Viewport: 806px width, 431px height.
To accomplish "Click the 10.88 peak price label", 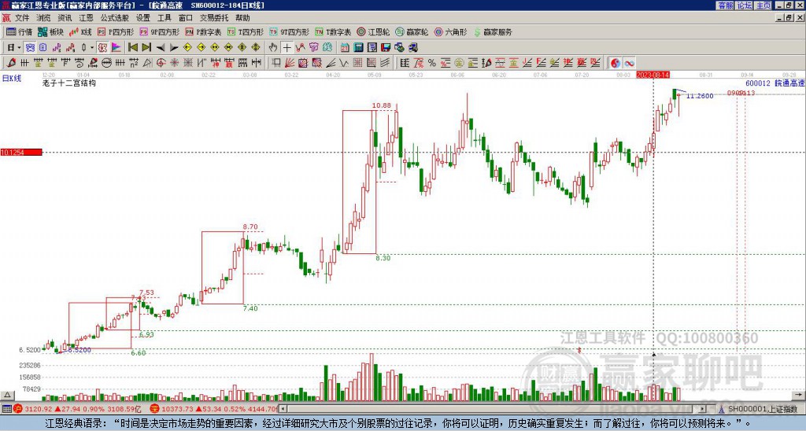I will coord(382,105).
